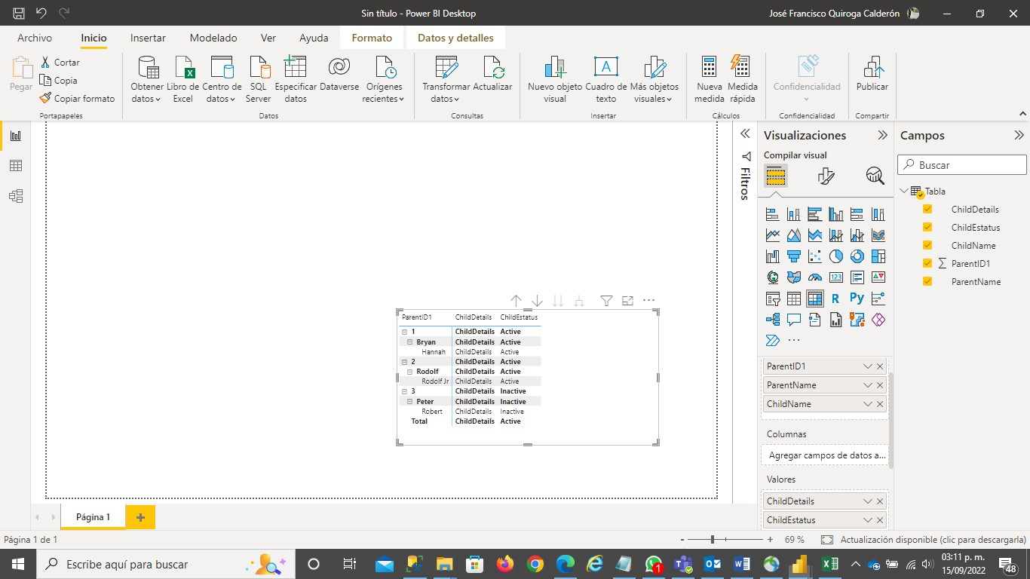Image resolution: width=1030 pixels, height=579 pixels.
Task: Select the scatter chart visual
Action: coord(814,257)
